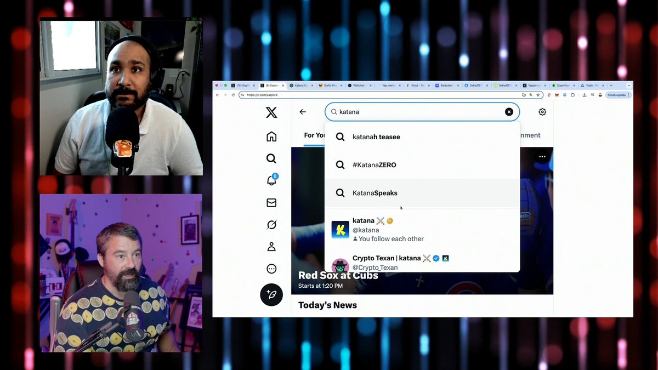This screenshot has width=658, height=370.
Task: Click katana account avatar
Action: [341, 230]
